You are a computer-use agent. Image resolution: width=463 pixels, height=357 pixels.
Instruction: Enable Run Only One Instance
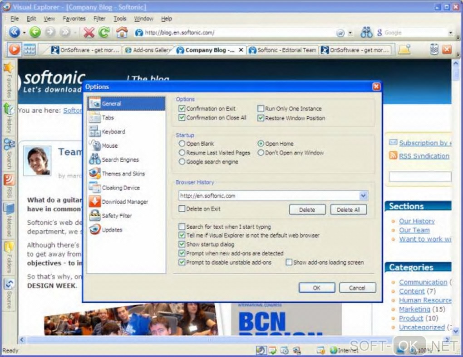261,108
